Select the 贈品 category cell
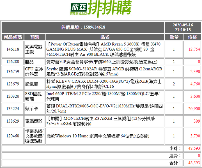The image size is (202, 168). 35,62
